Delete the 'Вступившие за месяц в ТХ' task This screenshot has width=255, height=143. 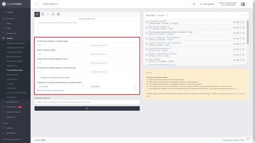243,27
